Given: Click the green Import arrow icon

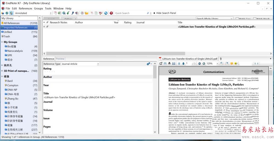Looking at the screenshot, I should click(68, 13).
